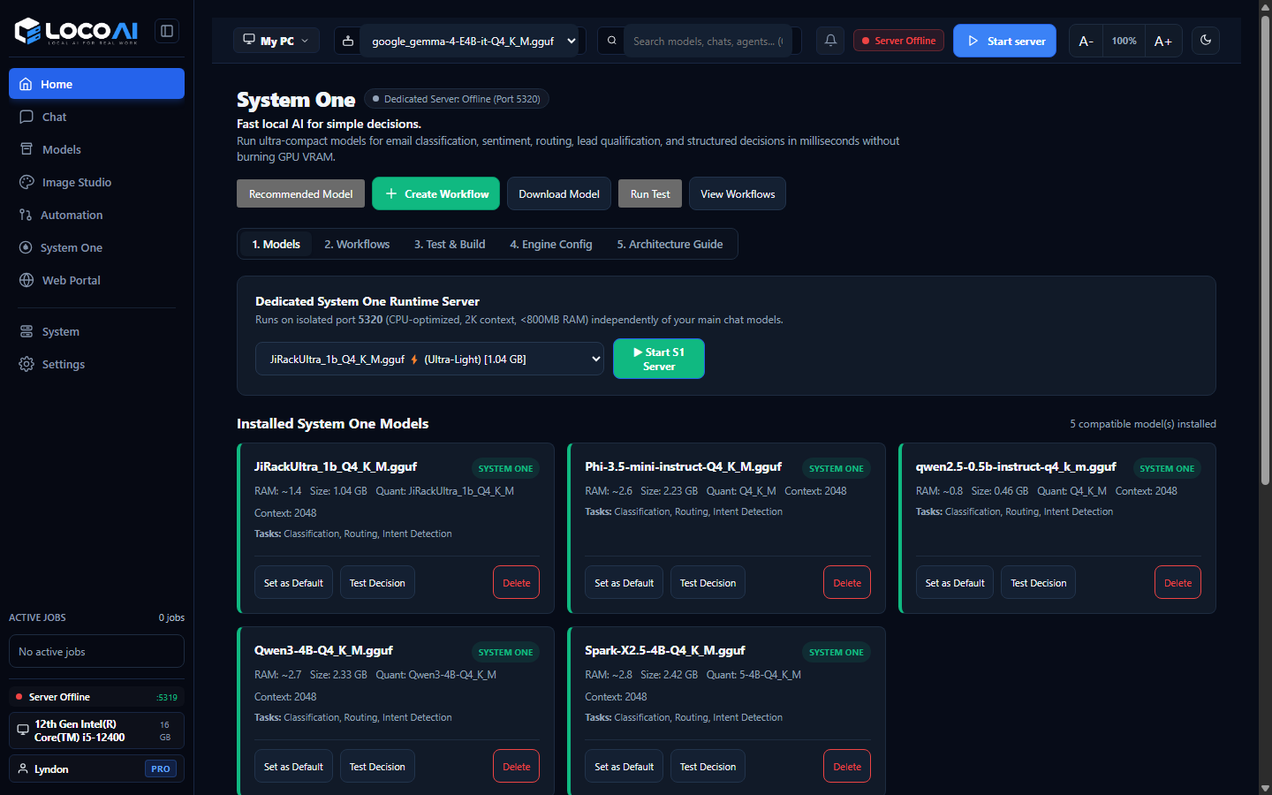Click the System server icon in sidebar
1272x795 pixels.
coord(26,331)
